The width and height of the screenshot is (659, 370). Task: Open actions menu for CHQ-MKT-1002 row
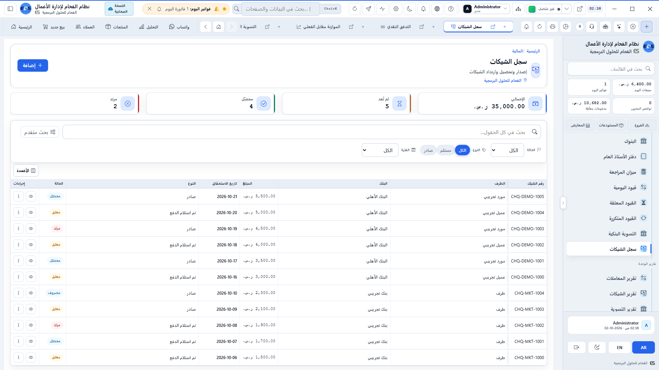pyautogui.click(x=19, y=325)
